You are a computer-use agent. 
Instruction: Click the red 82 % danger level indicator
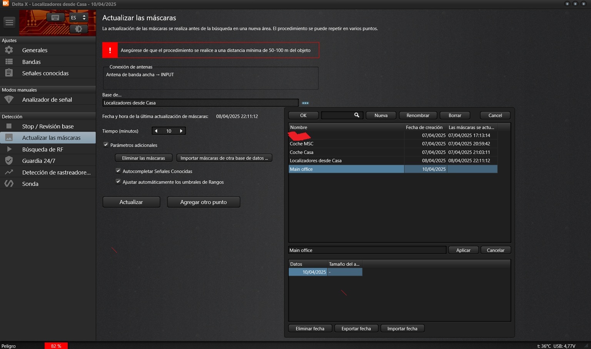56,346
